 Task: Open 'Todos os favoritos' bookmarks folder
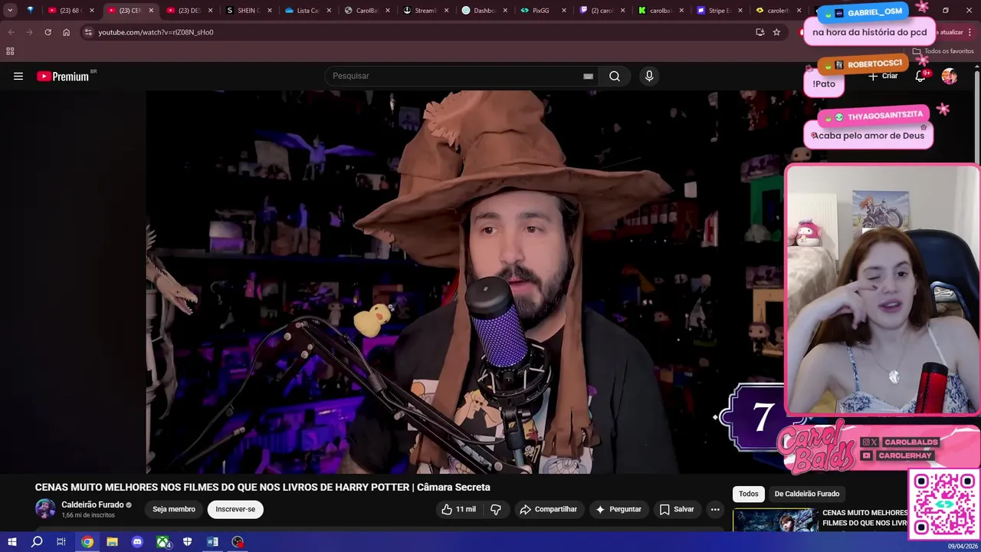943,51
